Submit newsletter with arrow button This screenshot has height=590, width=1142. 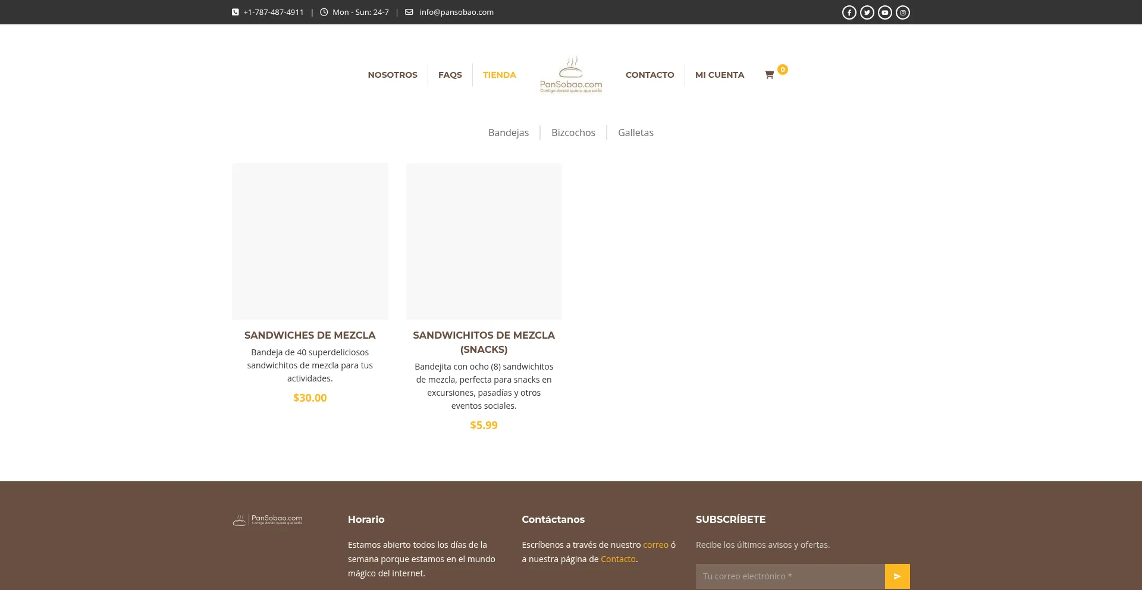tap(897, 576)
